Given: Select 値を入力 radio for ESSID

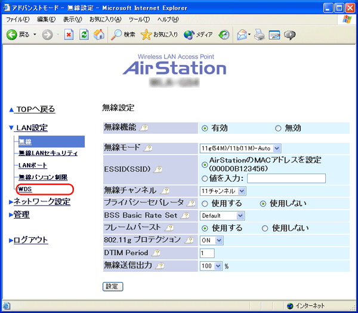Looking at the screenshot, I should (205, 178).
